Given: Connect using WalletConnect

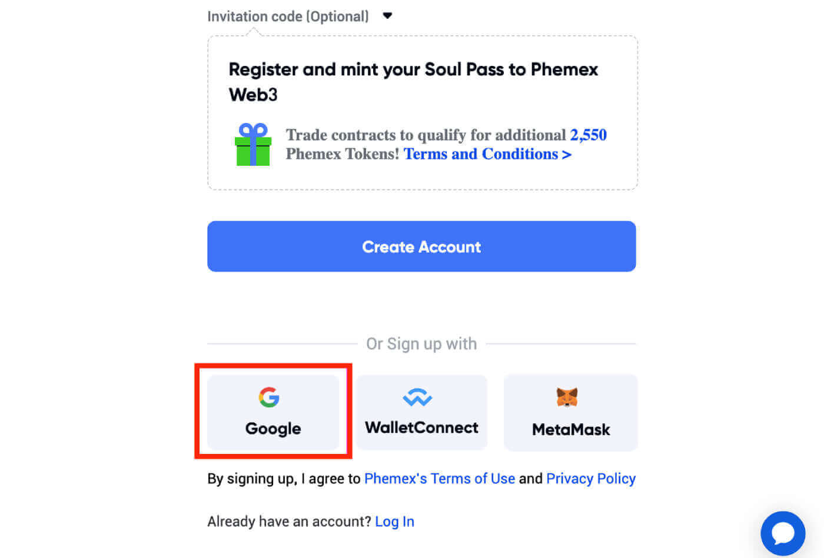Looking at the screenshot, I should [421, 412].
